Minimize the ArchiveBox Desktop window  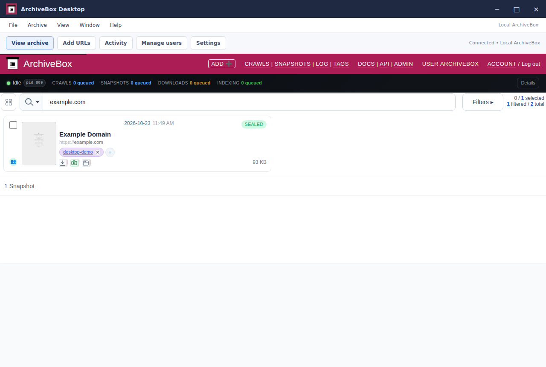point(497,9)
